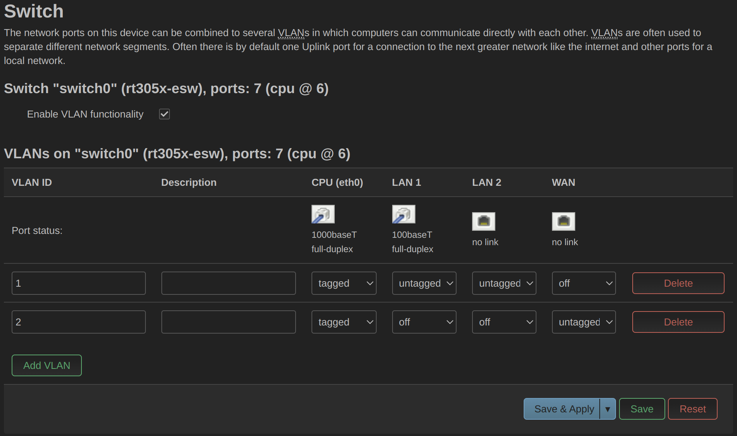The image size is (737, 436).
Task: Click the green Save button
Action: [642, 409]
